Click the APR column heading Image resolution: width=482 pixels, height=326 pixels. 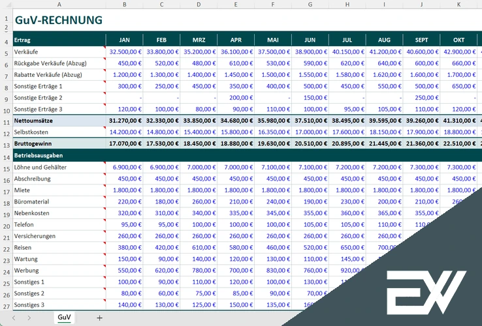point(236,40)
